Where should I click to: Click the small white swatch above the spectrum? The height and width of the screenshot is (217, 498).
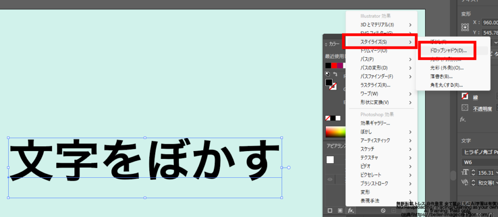point(338,118)
